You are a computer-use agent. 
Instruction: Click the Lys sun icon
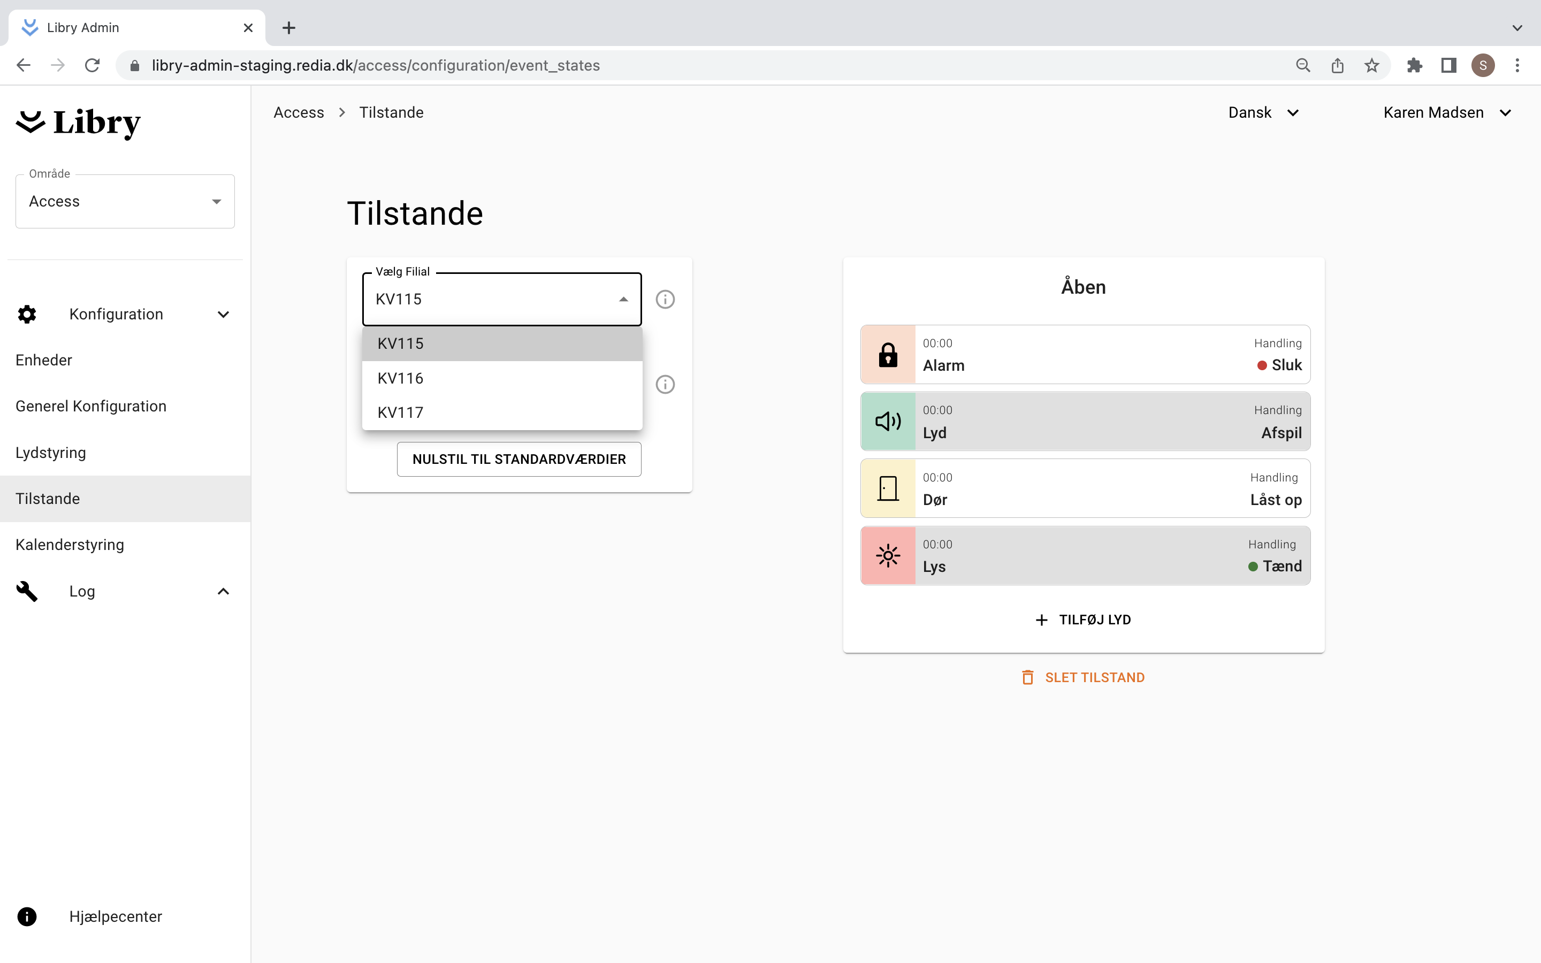tap(888, 555)
